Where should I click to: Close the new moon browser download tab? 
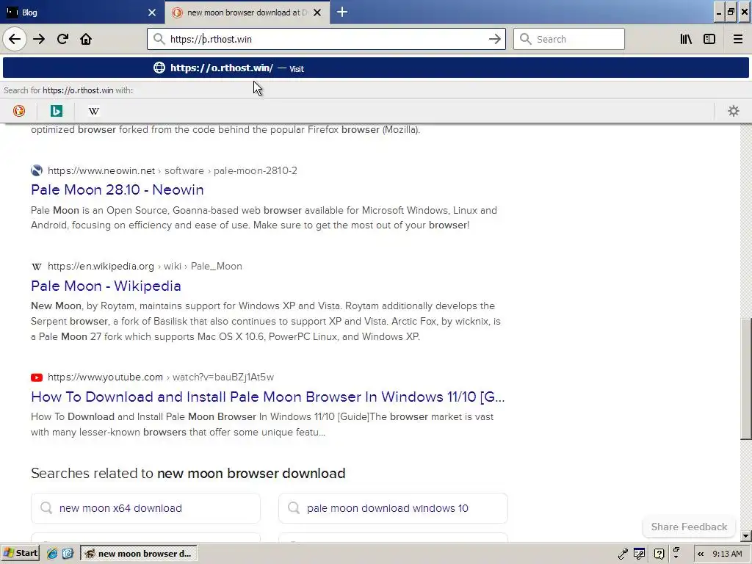pos(317,12)
